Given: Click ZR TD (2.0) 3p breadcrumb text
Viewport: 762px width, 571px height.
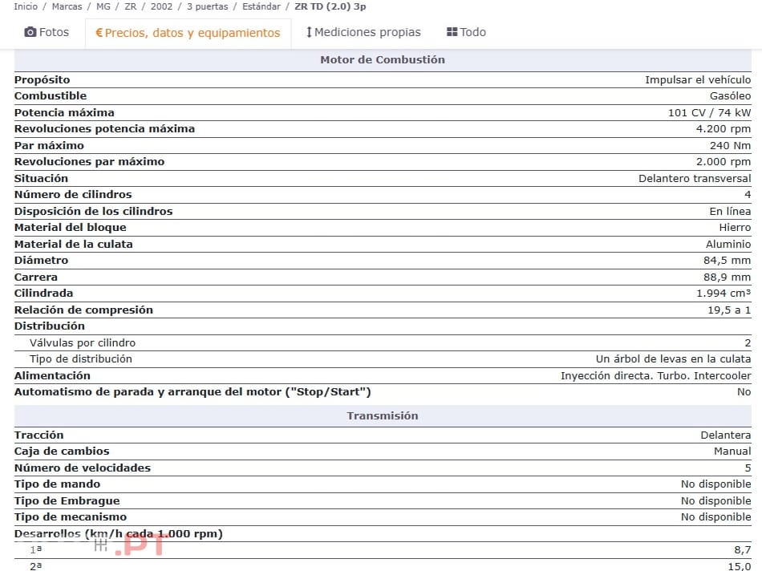Looking at the screenshot, I should (330, 6).
